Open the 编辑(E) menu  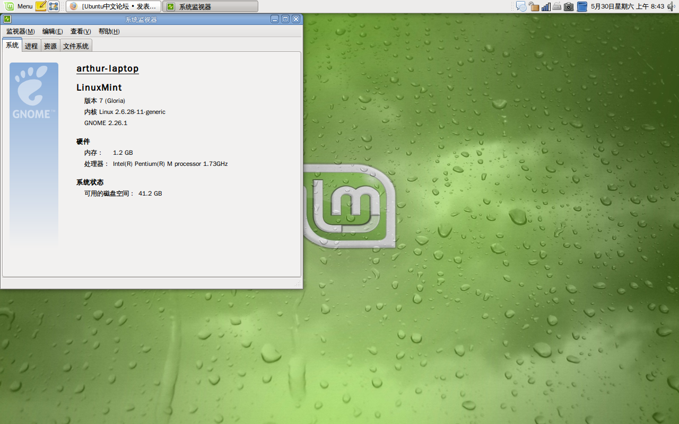[53, 31]
